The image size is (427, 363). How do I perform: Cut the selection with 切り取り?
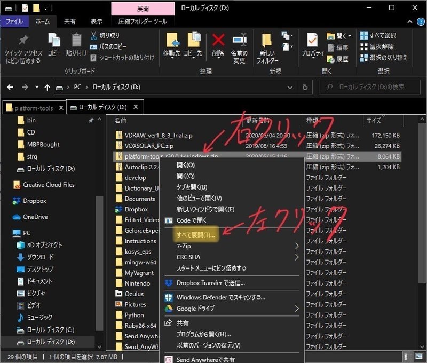click(105, 35)
